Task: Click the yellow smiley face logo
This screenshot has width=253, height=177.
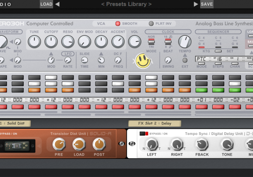Action: pos(143,61)
